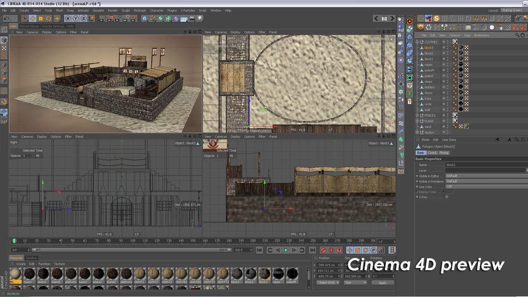Open the Timeline tab
This screenshot has width=528, height=297.
point(31,258)
